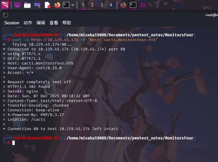Image resolution: width=218 pixels, height=162 pixels.
Task: Switch to workspace 4
Action: coord(111,5)
